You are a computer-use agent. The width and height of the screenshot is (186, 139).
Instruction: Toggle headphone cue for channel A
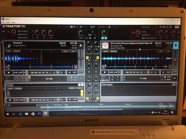89,72
